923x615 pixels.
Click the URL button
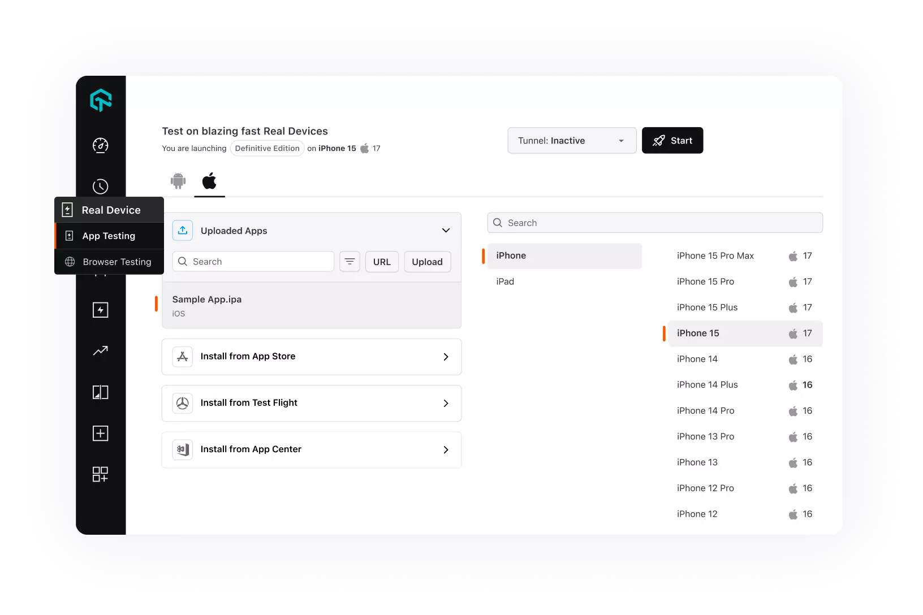(x=382, y=262)
